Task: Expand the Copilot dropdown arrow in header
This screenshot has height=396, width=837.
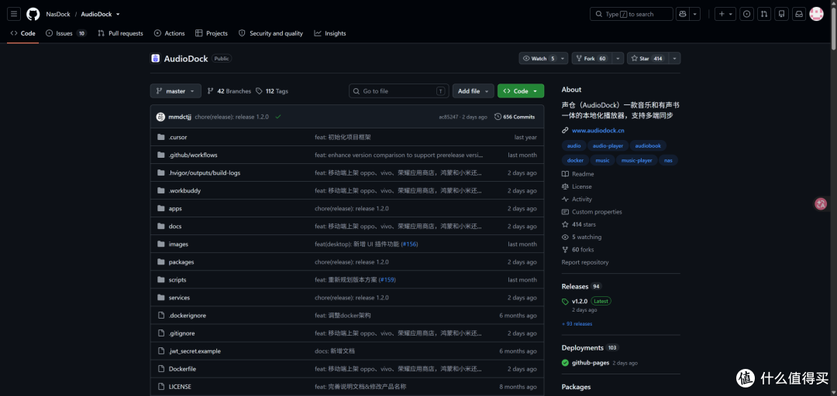Action: click(x=694, y=14)
